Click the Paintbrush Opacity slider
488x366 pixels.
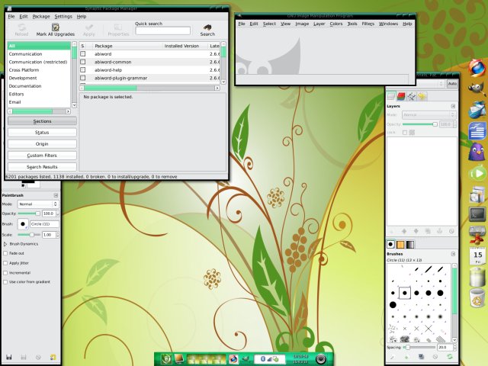pyautogui.click(x=29, y=213)
